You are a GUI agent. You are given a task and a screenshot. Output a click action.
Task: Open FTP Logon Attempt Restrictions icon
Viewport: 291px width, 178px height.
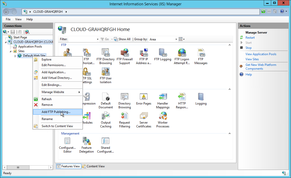(182, 56)
